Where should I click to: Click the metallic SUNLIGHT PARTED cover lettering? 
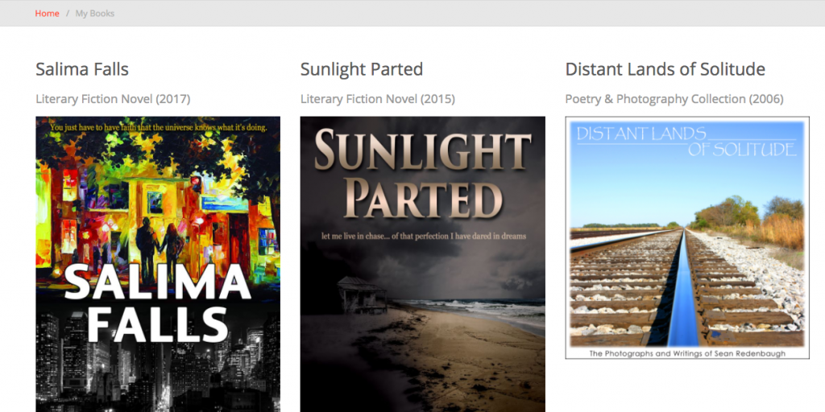(x=422, y=175)
